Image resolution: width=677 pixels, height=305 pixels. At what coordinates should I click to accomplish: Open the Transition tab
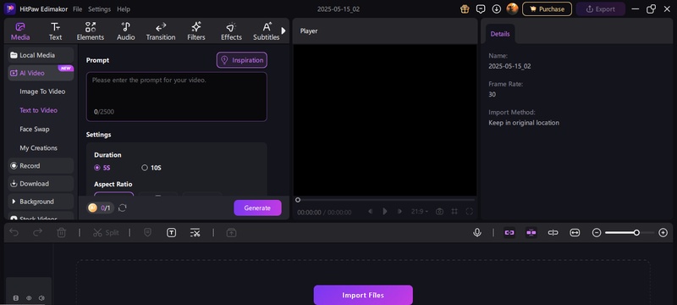pos(161,31)
